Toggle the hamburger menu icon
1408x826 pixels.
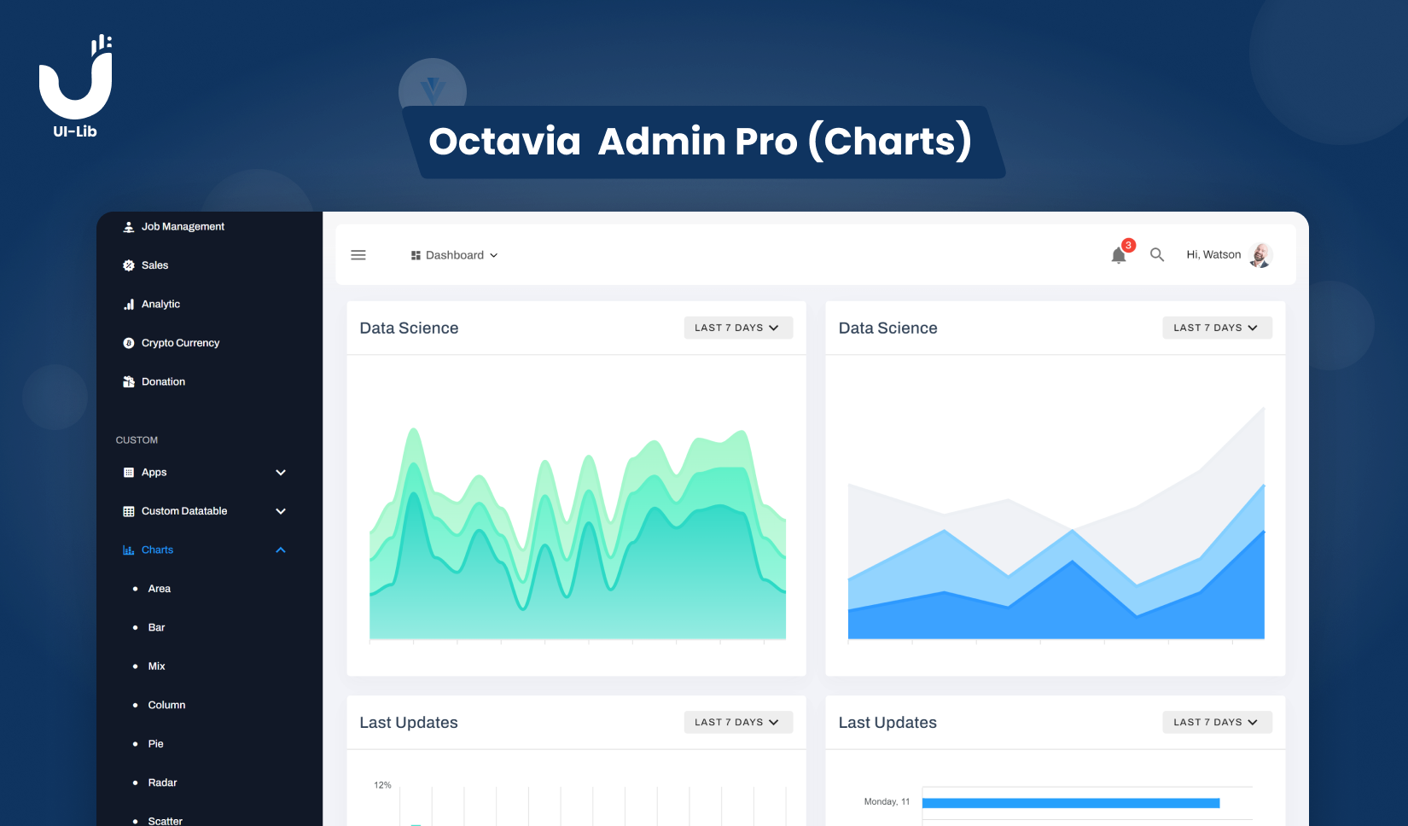click(x=358, y=255)
